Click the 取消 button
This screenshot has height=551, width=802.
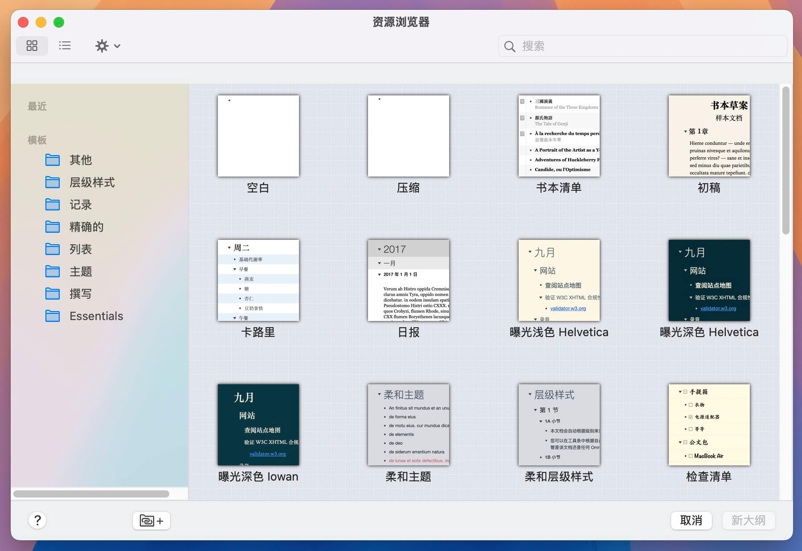click(x=691, y=520)
